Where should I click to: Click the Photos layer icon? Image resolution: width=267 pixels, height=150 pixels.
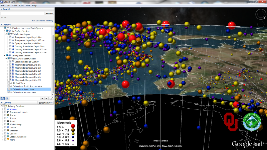point(8,118)
